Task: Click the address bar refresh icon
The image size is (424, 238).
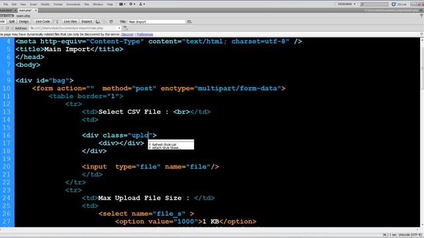Action: click(7, 28)
